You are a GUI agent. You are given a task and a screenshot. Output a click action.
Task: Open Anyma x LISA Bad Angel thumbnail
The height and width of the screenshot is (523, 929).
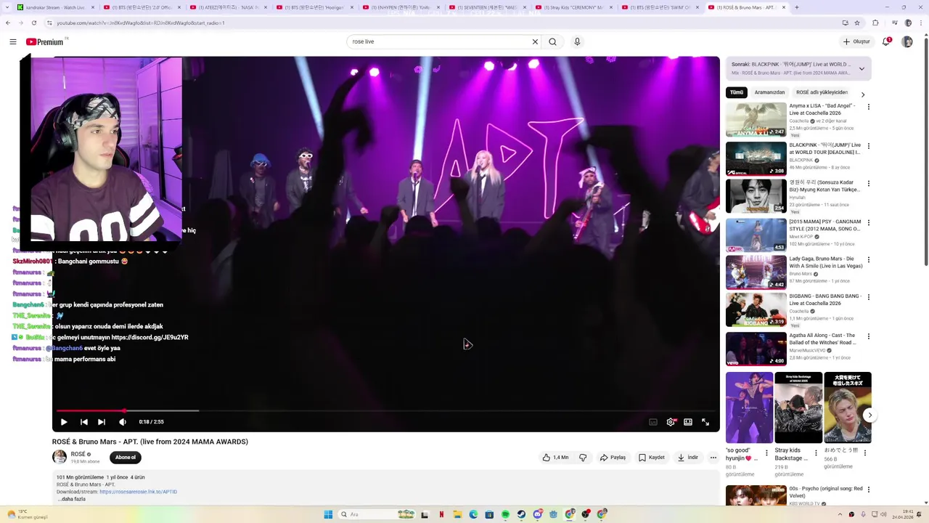tap(756, 120)
